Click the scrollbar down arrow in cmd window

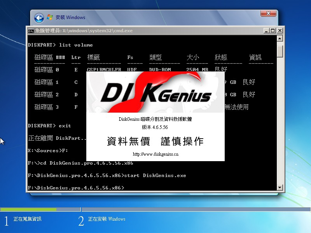pos(280,187)
